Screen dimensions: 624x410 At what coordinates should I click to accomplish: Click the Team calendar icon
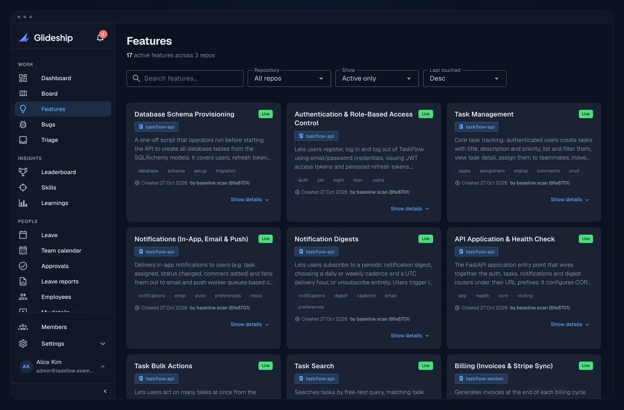coord(23,251)
